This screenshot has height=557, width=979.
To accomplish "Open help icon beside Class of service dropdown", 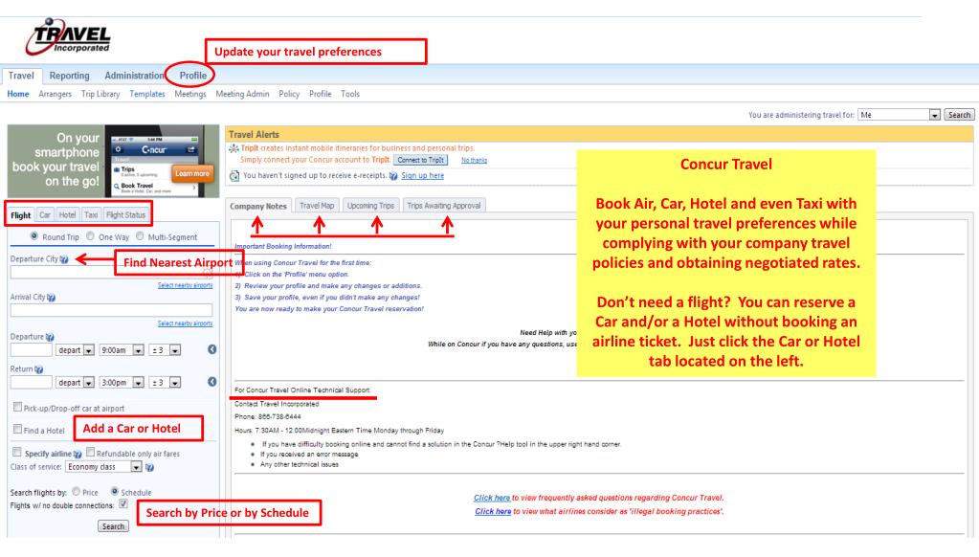I will click(150, 467).
